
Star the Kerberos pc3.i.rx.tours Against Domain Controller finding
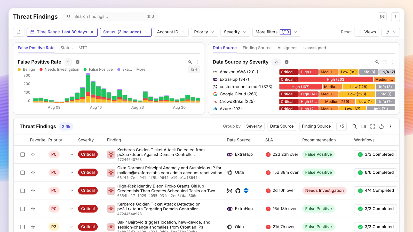(x=33, y=155)
